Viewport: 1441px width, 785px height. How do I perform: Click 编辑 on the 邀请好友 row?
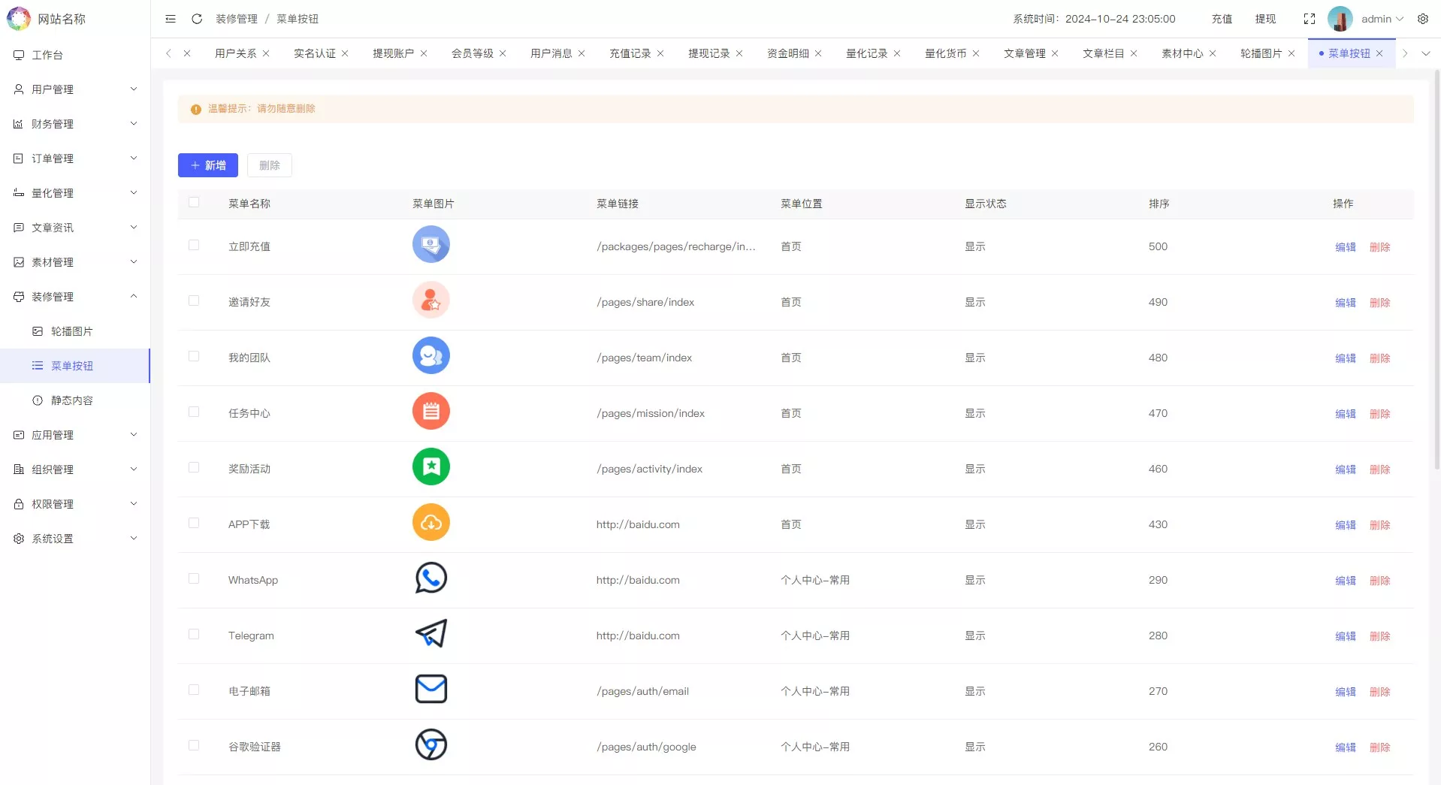1344,302
